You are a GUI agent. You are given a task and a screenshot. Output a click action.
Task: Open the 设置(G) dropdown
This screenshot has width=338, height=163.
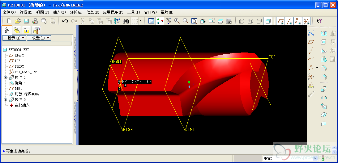click(39, 38)
